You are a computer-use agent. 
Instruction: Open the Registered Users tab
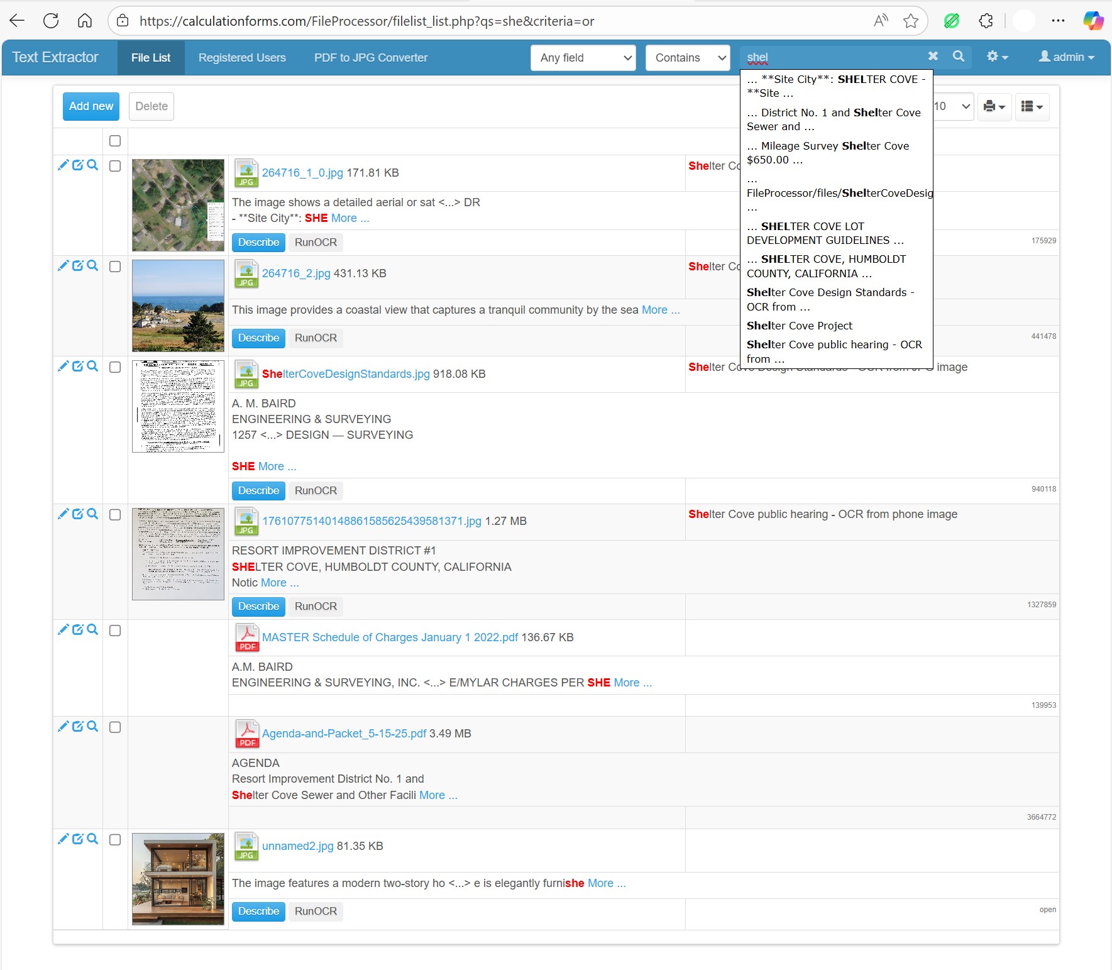coord(242,58)
